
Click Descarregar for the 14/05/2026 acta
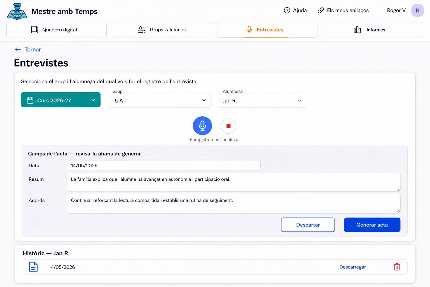(x=352, y=267)
